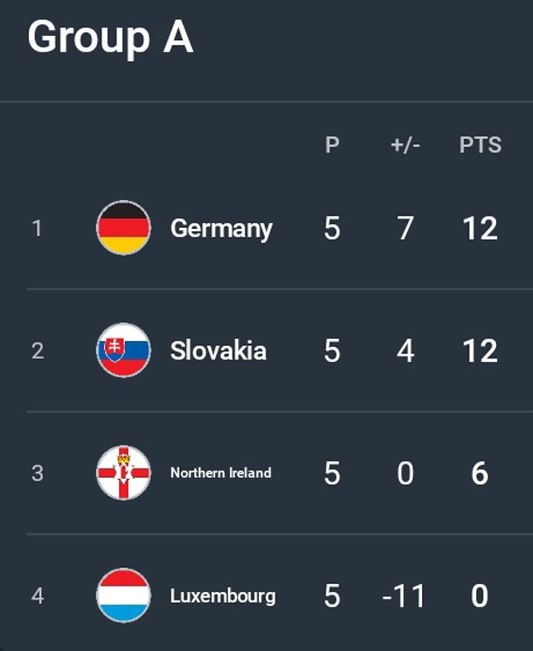
Task: Select the Northern Ireland team name
Action: [221, 473]
